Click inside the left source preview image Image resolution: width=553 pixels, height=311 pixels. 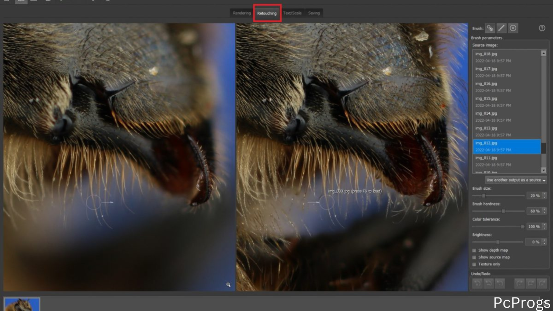coord(119,157)
